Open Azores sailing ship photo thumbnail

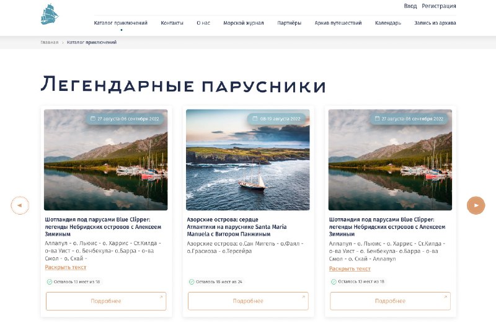click(x=247, y=160)
